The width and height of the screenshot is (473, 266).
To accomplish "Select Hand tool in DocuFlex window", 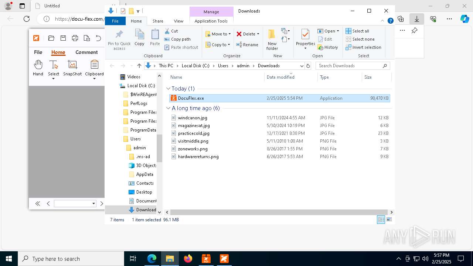I will click(x=38, y=68).
